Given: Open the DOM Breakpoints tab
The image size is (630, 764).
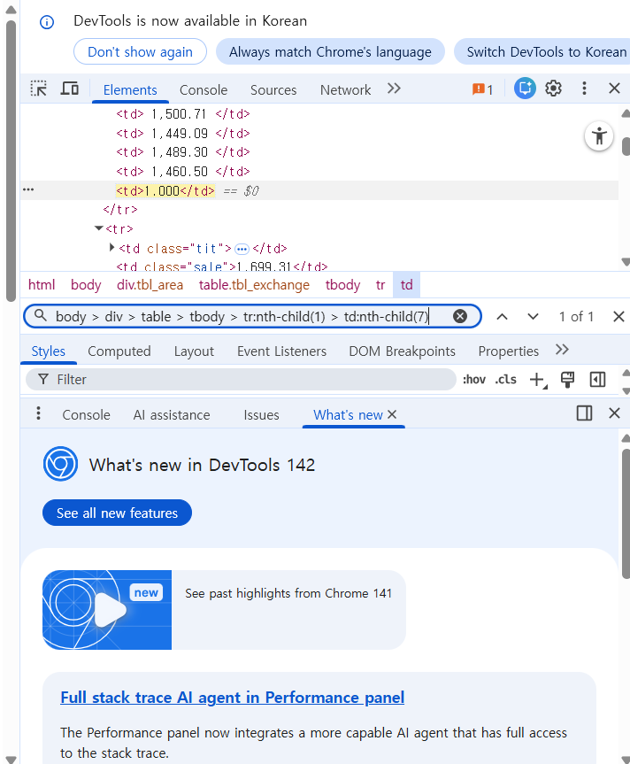Looking at the screenshot, I should [x=402, y=351].
